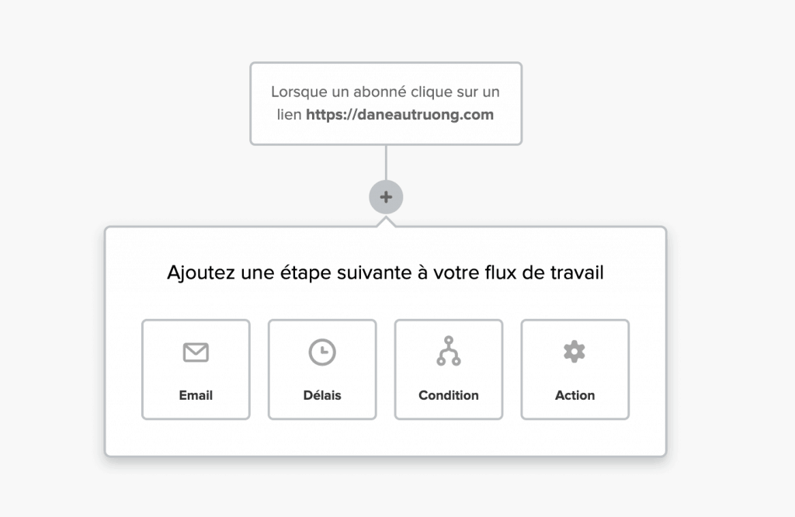The width and height of the screenshot is (795, 517).
Task: Click the 'Ajoutez une étape suivante' heading
Action: (386, 273)
